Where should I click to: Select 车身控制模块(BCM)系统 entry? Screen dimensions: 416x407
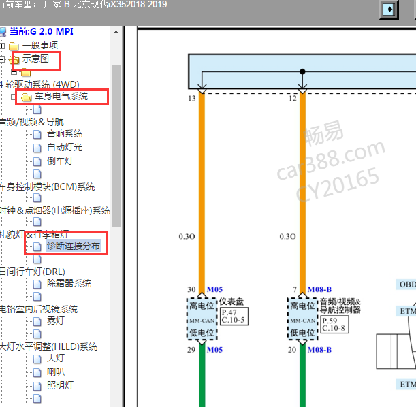tap(47, 186)
